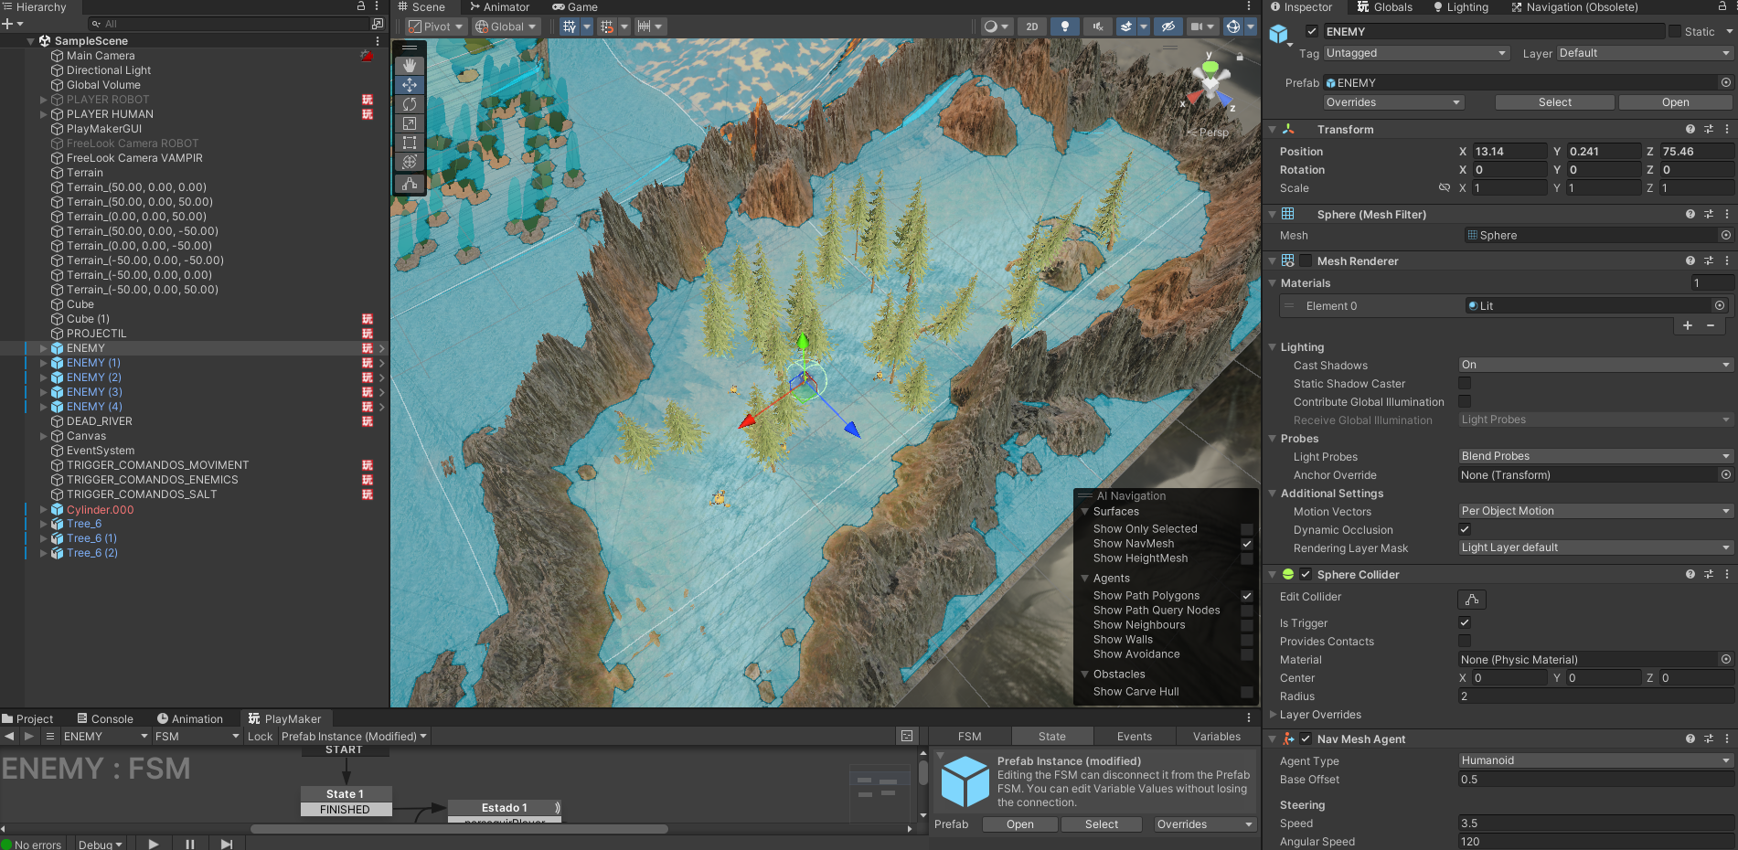This screenshot has height=850, width=1738.
Task: Play the PlayMaker FSM preview
Action: [x=154, y=844]
